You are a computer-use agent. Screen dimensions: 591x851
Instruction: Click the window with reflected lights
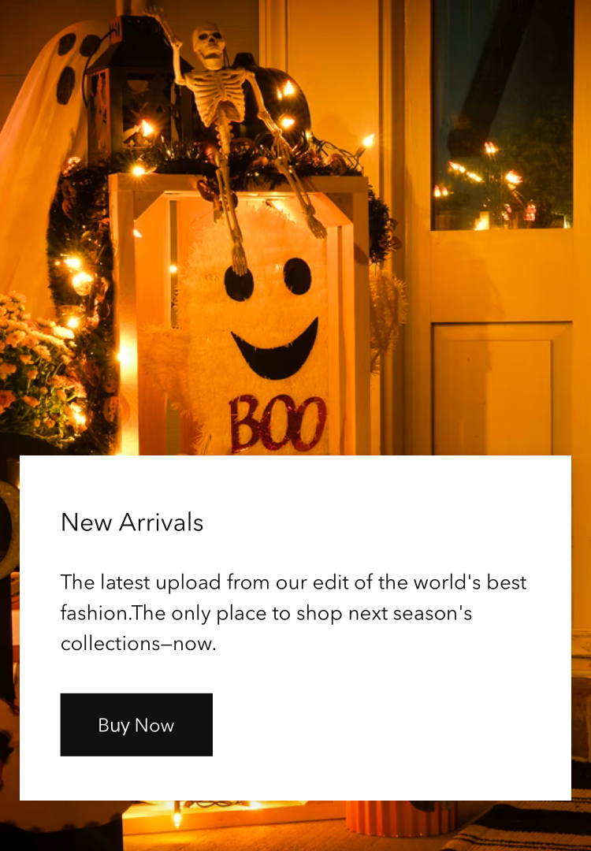[x=502, y=114]
